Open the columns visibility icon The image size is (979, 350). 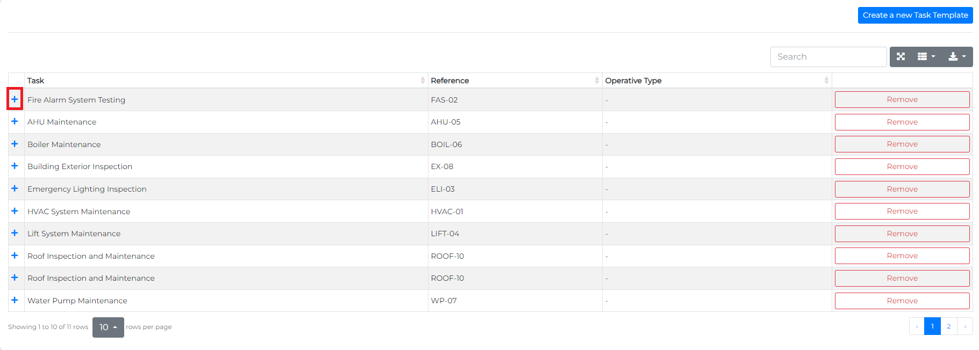pyautogui.click(x=923, y=56)
